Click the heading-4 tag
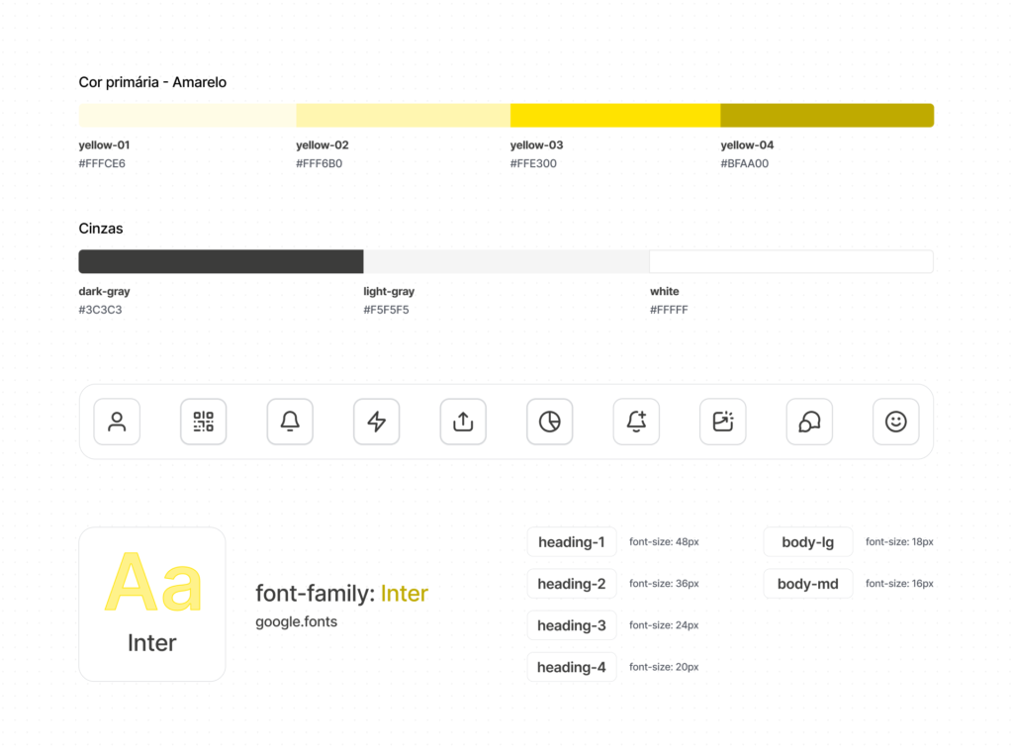This screenshot has height=755, width=1013. click(572, 667)
